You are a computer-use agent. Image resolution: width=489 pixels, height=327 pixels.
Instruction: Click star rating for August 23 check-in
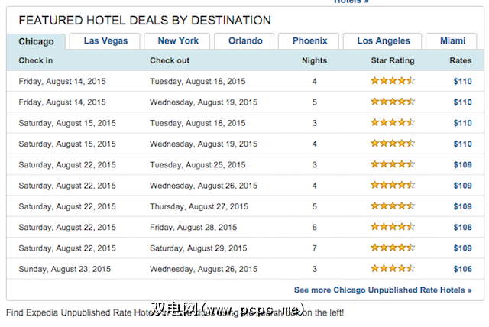click(x=392, y=269)
